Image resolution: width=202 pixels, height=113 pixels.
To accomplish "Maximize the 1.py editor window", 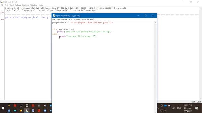I will tap(146, 16).
